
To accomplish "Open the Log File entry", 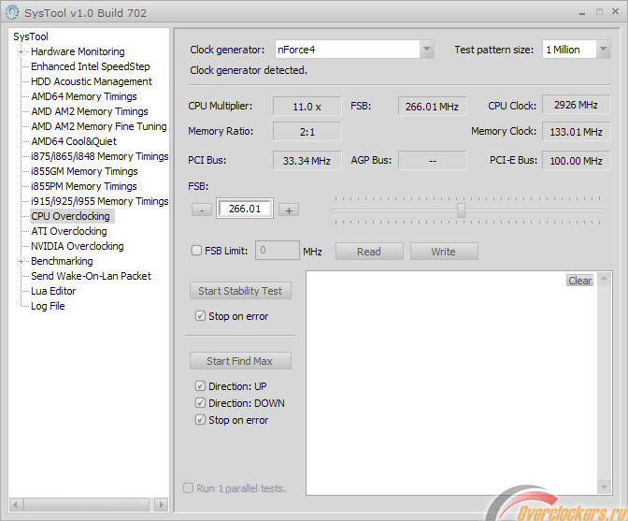I will coord(48,306).
